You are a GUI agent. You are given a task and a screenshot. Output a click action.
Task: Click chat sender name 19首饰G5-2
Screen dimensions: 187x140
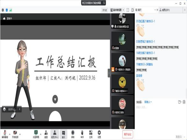[x=144, y=64]
